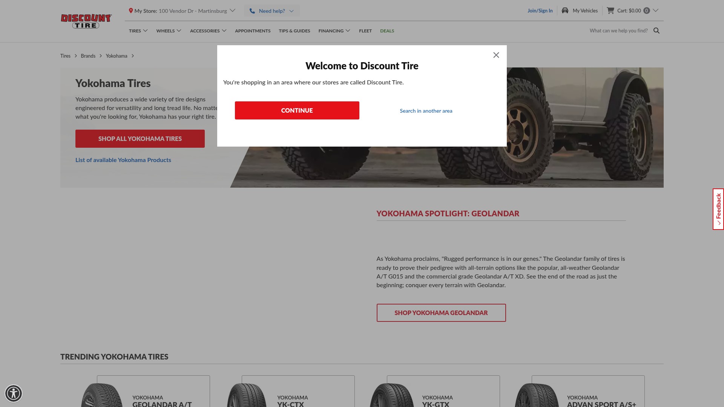Screen dimensions: 724x407
Task: Select the YK-GTX tire thumbnail
Action: click(391, 395)
